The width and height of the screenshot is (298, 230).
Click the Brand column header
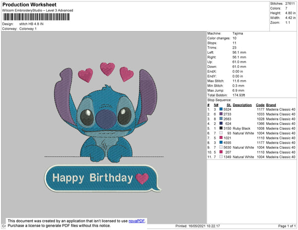click(271, 105)
